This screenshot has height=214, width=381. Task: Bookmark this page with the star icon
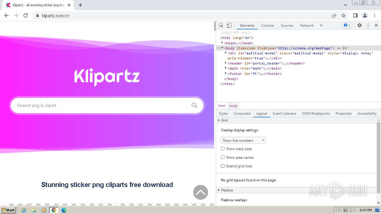tap(343, 15)
